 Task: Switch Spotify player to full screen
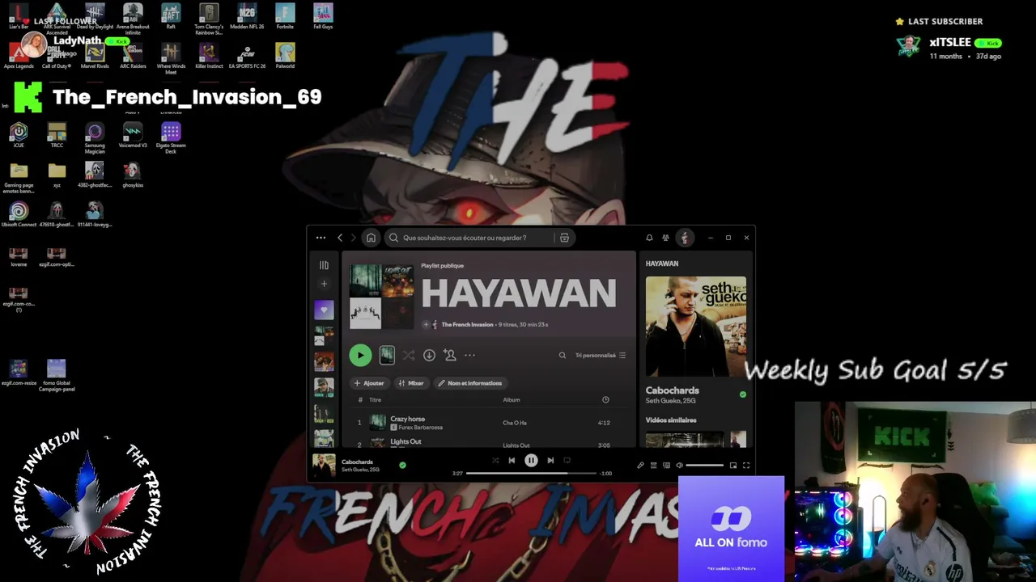point(746,466)
